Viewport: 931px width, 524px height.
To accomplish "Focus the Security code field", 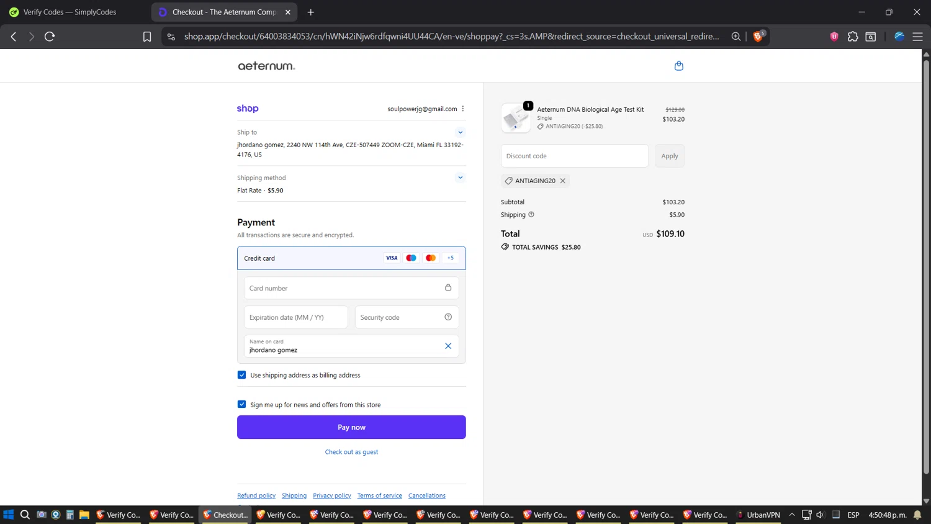I will (407, 317).
